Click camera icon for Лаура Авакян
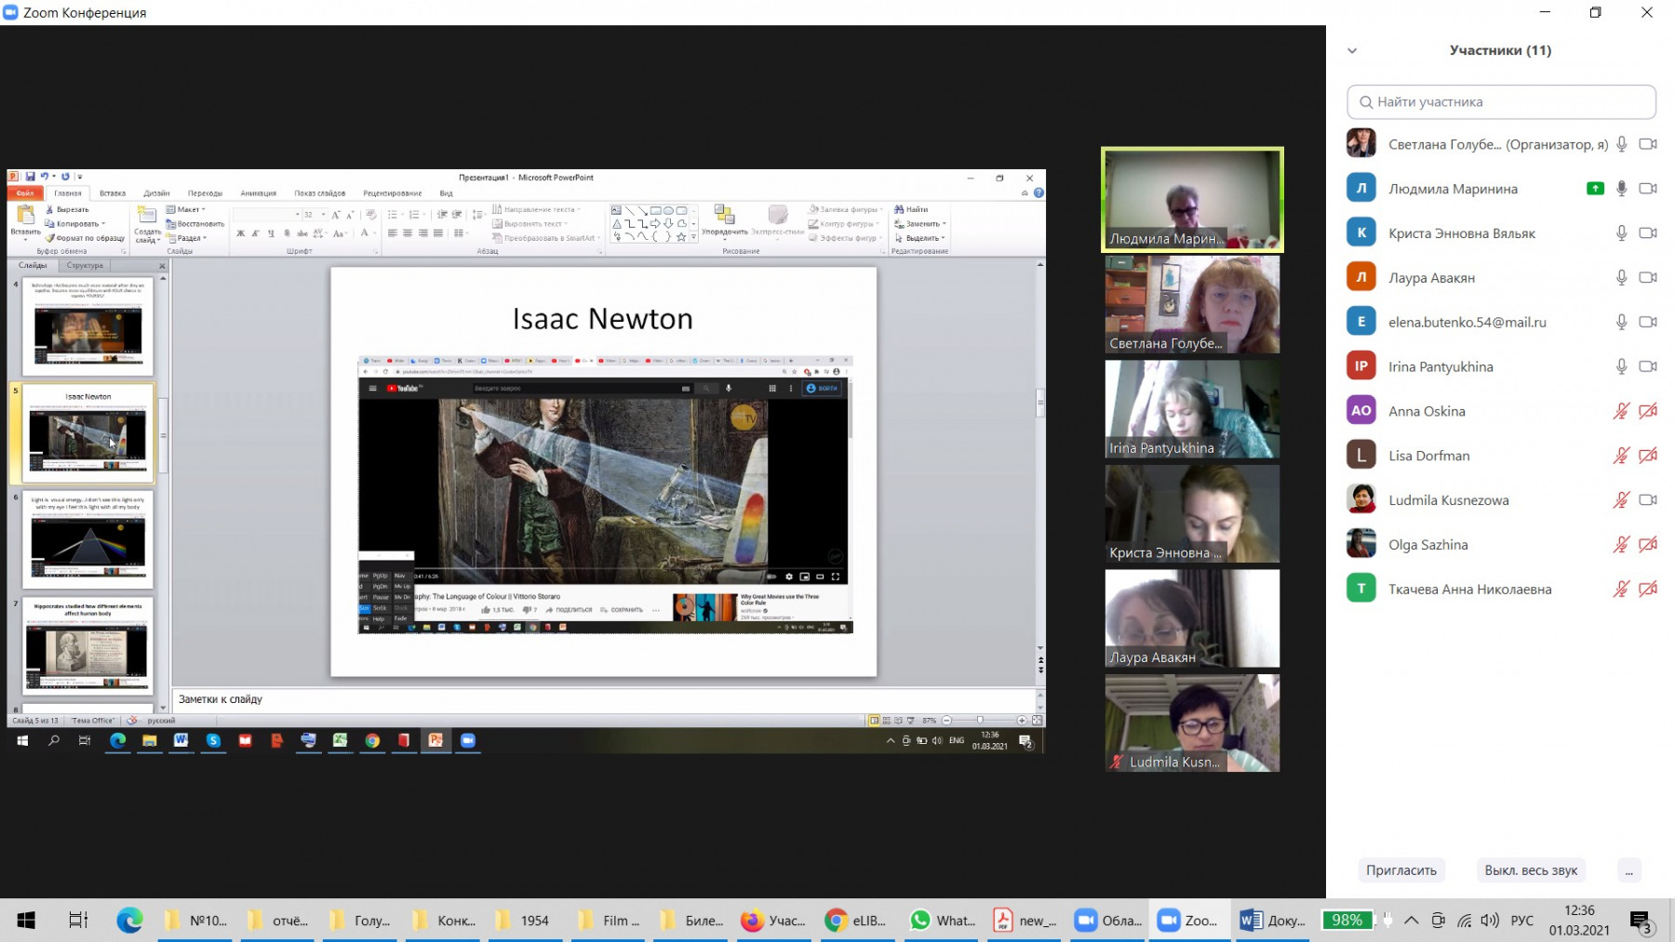 pyautogui.click(x=1648, y=277)
